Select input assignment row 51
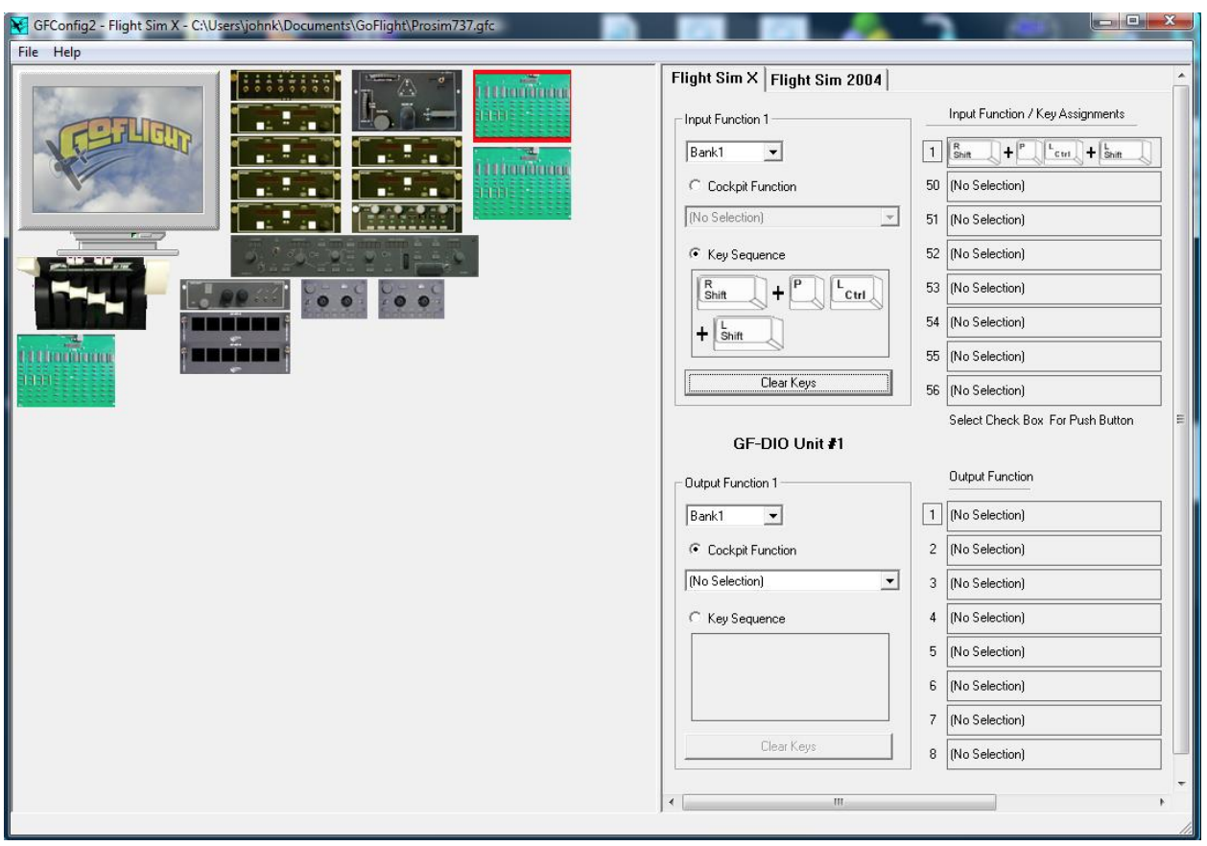This screenshot has height=846, width=1207. click(x=1053, y=220)
